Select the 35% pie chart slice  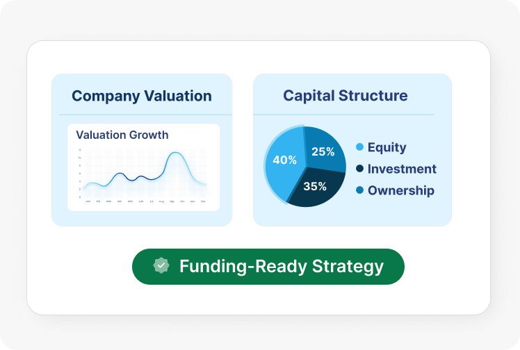(314, 186)
